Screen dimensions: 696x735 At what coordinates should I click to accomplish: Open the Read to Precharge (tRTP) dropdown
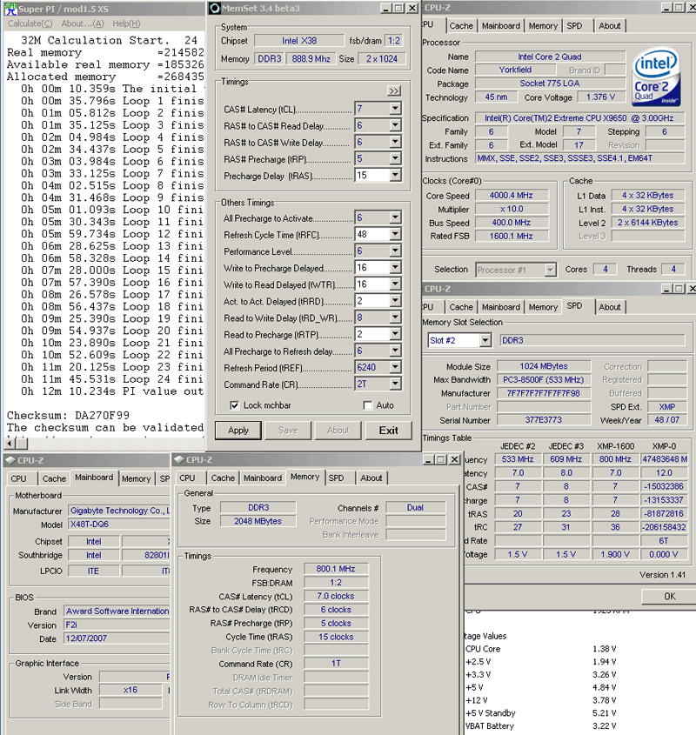[x=395, y=334]
